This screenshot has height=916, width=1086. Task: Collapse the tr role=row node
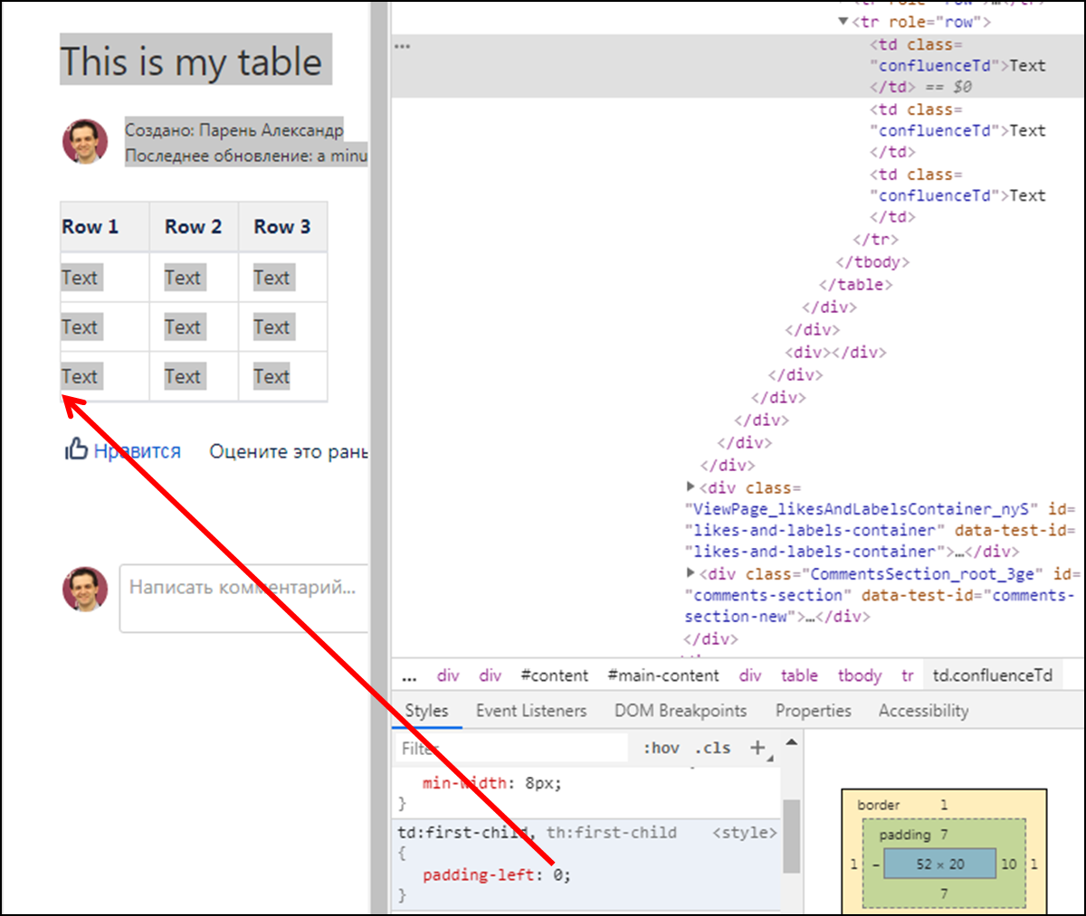pyautogui.click(x=843, y=22)
